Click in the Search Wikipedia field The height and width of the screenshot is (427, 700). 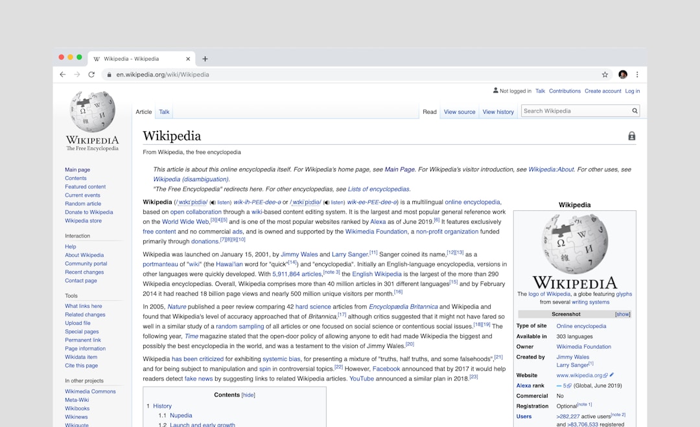pos(576,111)
